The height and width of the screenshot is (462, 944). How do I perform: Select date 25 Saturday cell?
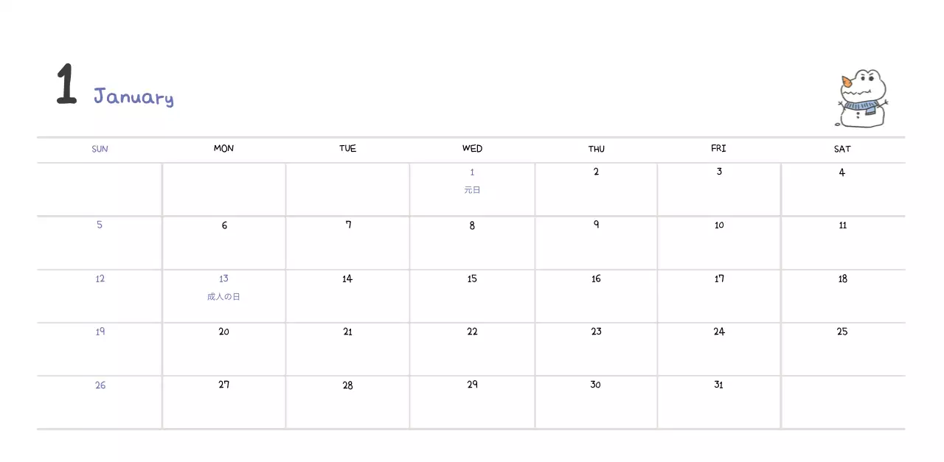click(842, 332)
